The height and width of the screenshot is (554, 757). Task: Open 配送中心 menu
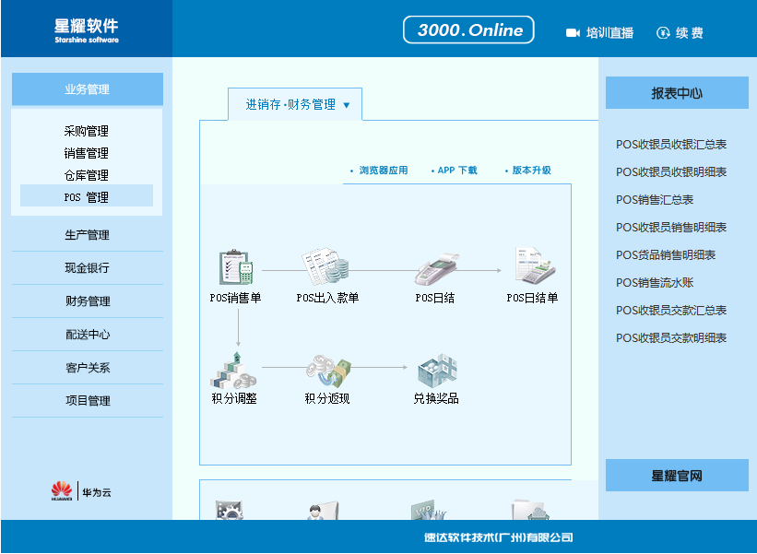(88, 335)
